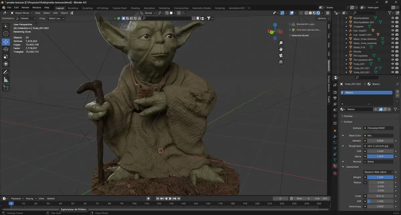Open Orientation Default dropdown

(x=26, y=18)
